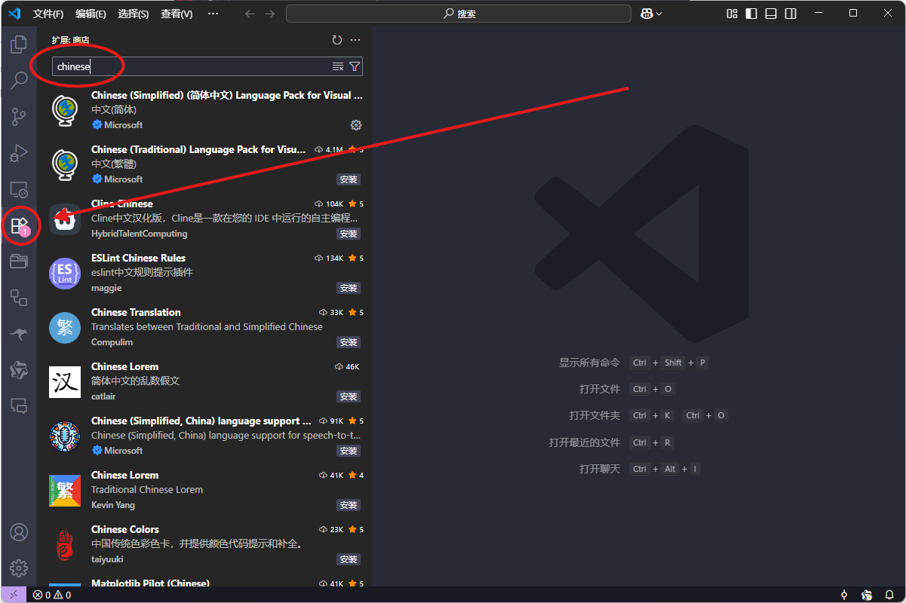Clear the extension search results

338,67
